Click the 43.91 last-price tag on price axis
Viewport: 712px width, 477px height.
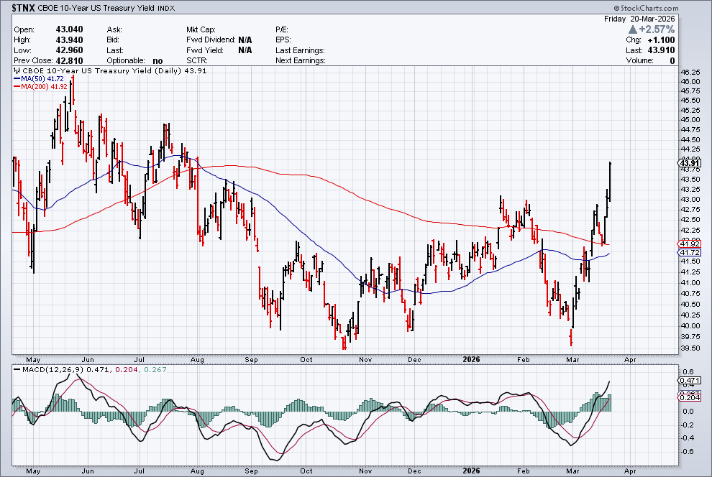pos(689,163)
